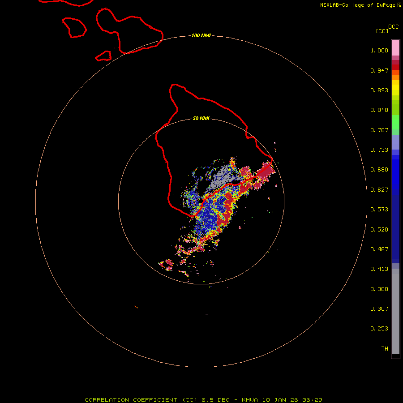Click the 0.627 scale value
The height and width of the screenshot is (403, 403).
tap(379, 190)
